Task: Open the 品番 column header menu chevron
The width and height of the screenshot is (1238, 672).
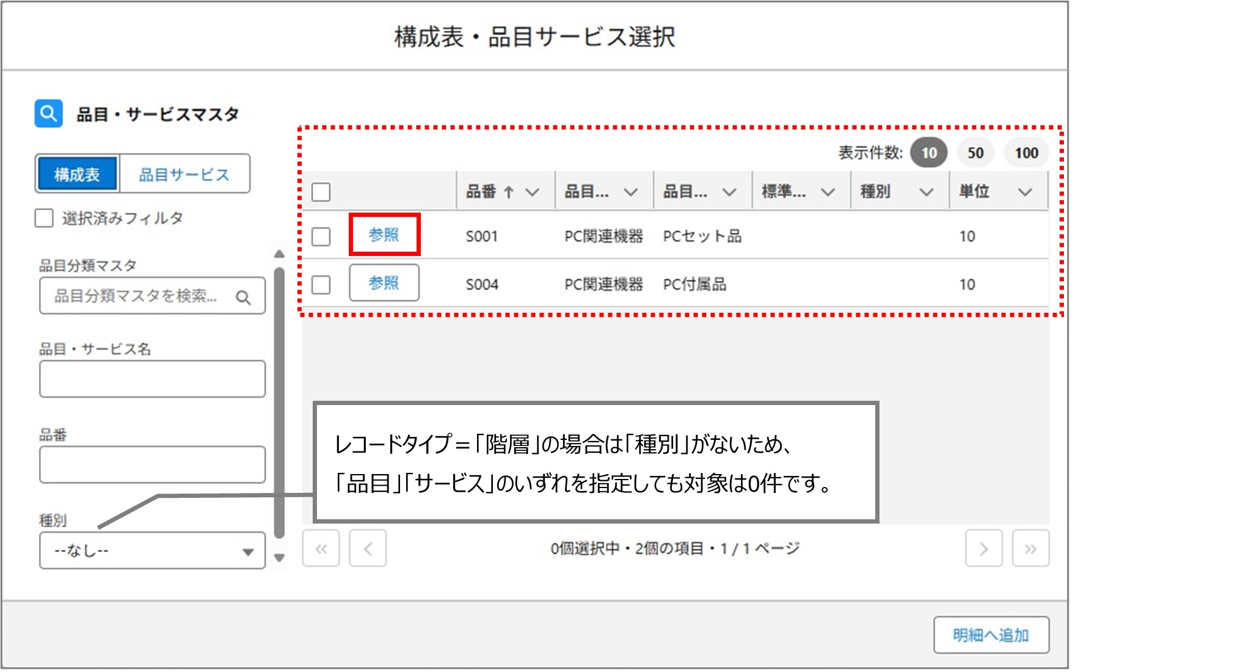Action: pyautogui.click(x=533, y=191)
